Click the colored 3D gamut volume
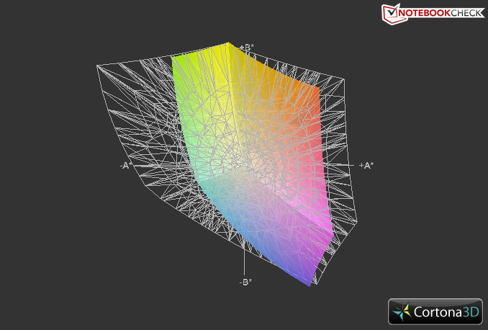 click(252, 164)
